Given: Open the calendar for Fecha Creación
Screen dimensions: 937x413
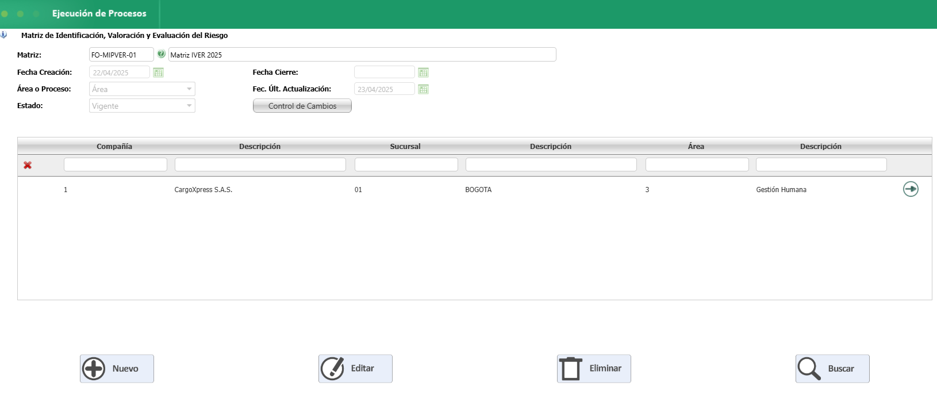Looking at the screenshot, I should pyautogui.click(x=159, y=72).
